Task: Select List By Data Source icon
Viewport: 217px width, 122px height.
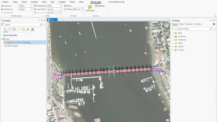Action: 10,29
